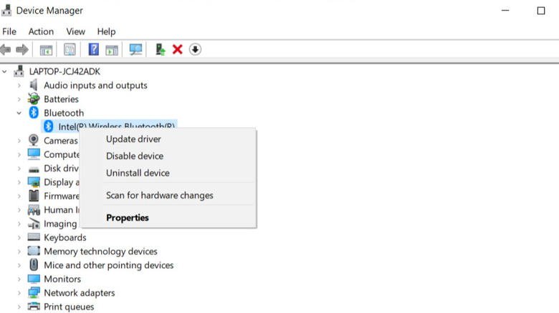Click the scan for hardware changes monitor icon

[x=135, y=49]
